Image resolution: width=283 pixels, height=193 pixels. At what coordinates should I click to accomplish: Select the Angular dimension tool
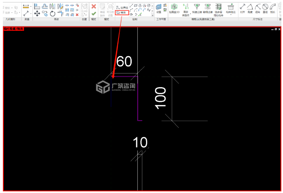(x=250, y=8)
